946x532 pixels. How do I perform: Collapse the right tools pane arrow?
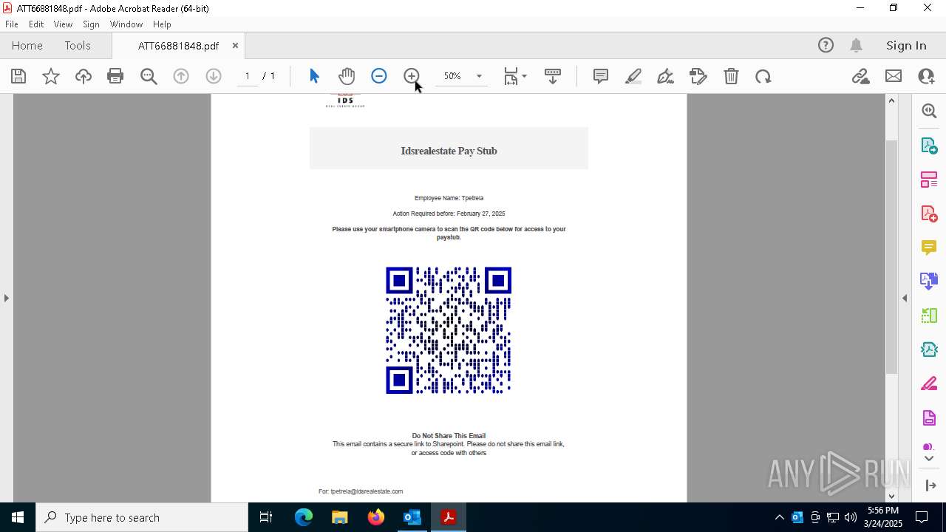[905, 298]
